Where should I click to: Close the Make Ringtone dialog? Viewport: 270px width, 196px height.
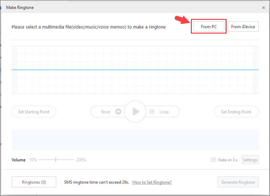[x=263, y=7]
